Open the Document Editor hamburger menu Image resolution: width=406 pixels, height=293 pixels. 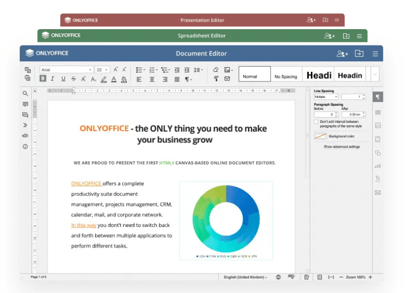(375, 53)
